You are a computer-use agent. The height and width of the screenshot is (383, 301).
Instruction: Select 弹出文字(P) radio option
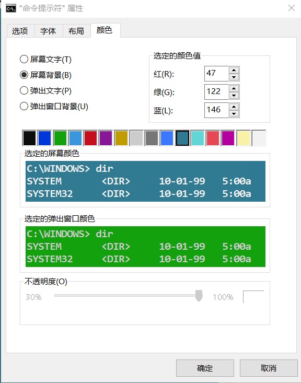point(45,90)
